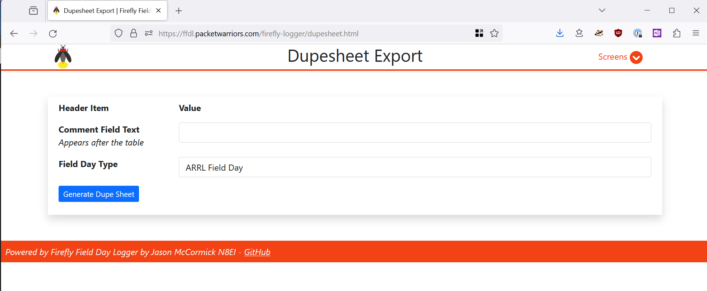707x291 pixels.
Task: Open a new browser tab
Action: pyautogui.click(x=179, y=11)
